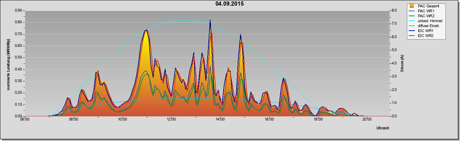The image size is (460, 141).
Task: Click the yellow peak at 11:00
Action: pyautogui.click(x=146, y=31)
